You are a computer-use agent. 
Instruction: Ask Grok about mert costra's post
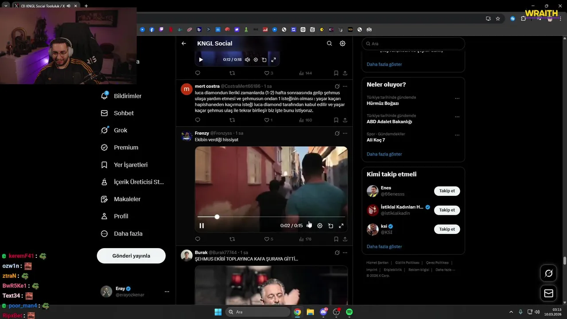(x=337, y=86)
